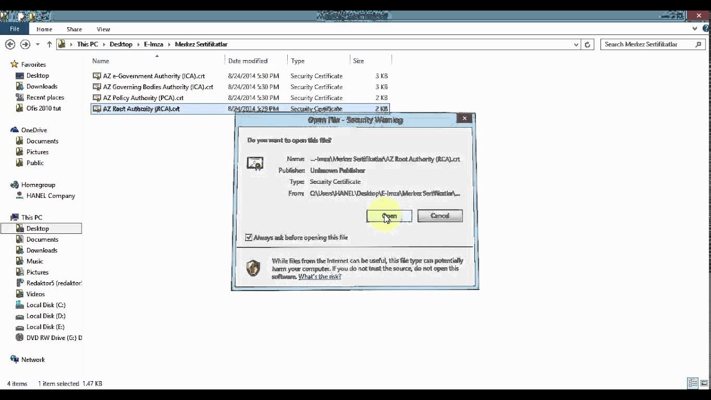Open the Home ribbon tab

(44, 29)
